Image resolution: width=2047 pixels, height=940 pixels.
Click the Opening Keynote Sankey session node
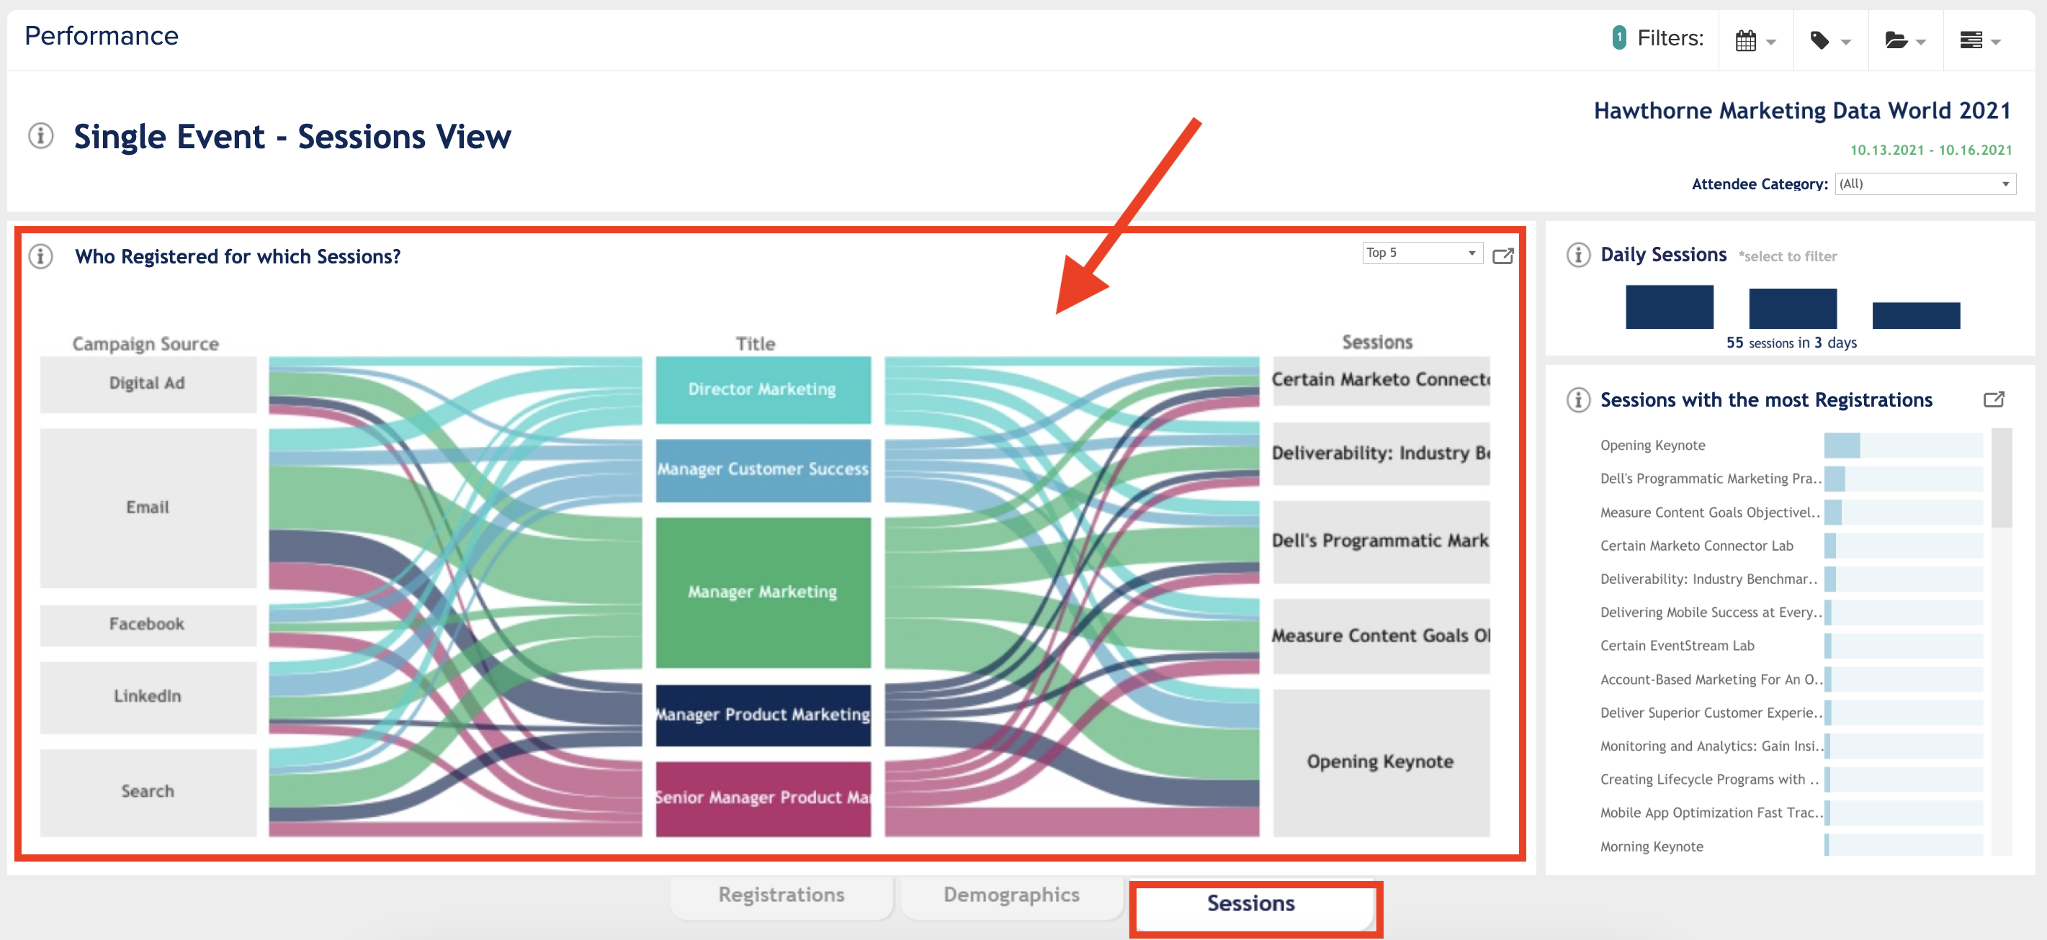pos(1381,762)
